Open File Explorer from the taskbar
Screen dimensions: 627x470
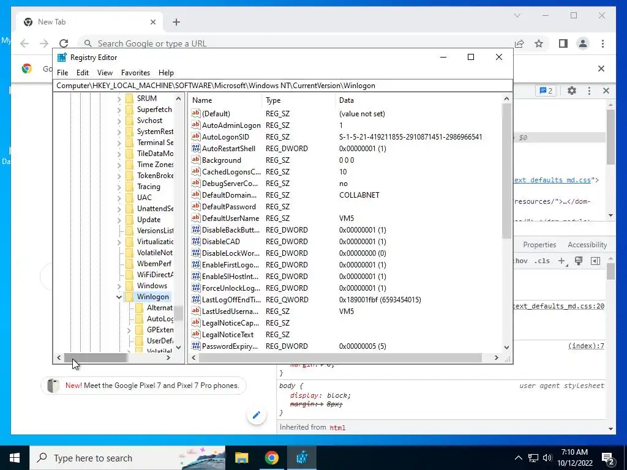241,458
